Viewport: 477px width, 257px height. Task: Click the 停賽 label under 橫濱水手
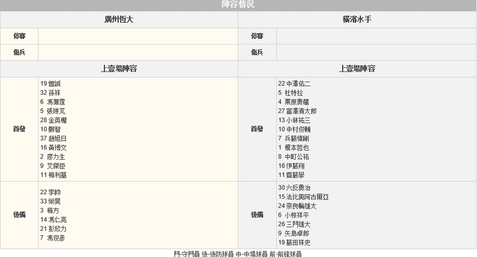257,36
